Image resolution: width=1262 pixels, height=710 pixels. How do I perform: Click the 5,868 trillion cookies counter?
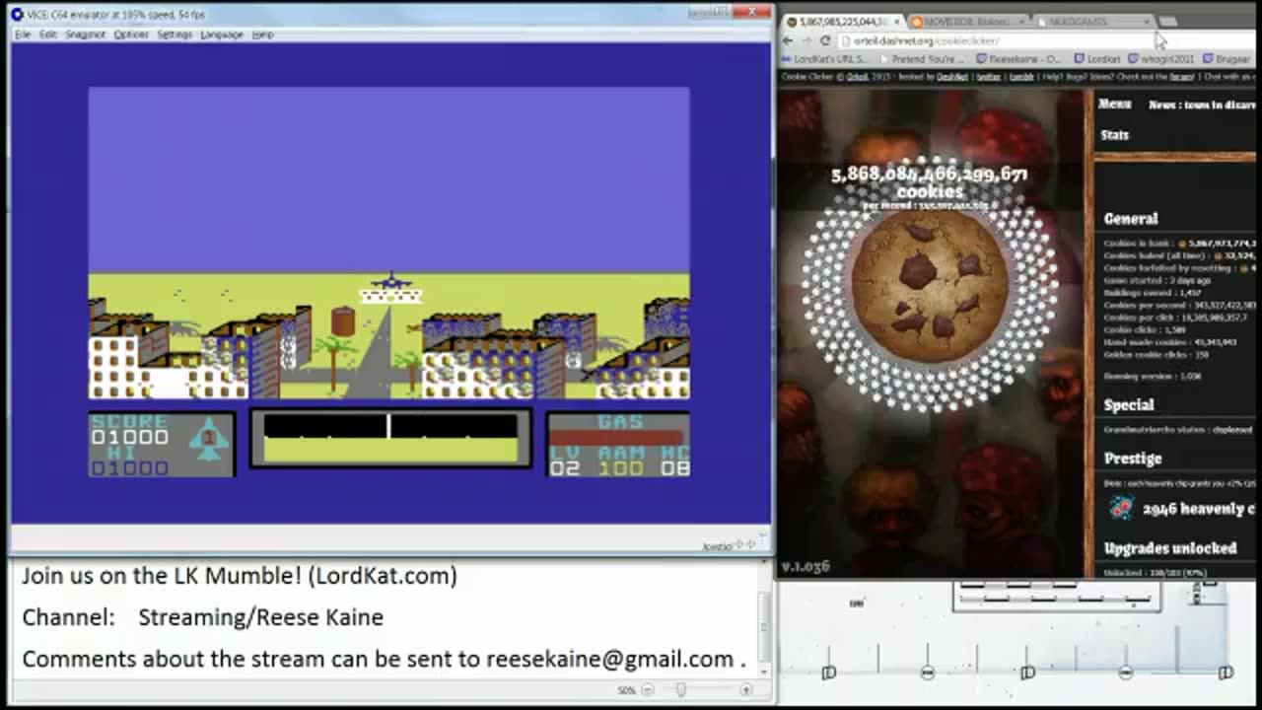(930, 182)
